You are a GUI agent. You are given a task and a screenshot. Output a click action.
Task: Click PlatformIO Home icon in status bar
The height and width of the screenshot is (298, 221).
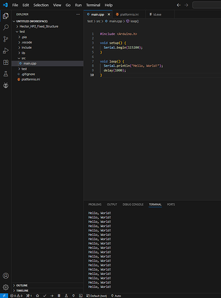[37, 296]
